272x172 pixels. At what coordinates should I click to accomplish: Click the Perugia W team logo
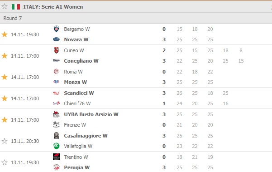pos(56,167)
